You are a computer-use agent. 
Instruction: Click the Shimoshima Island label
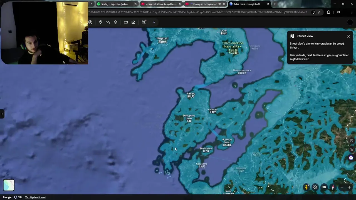(189, 118)
